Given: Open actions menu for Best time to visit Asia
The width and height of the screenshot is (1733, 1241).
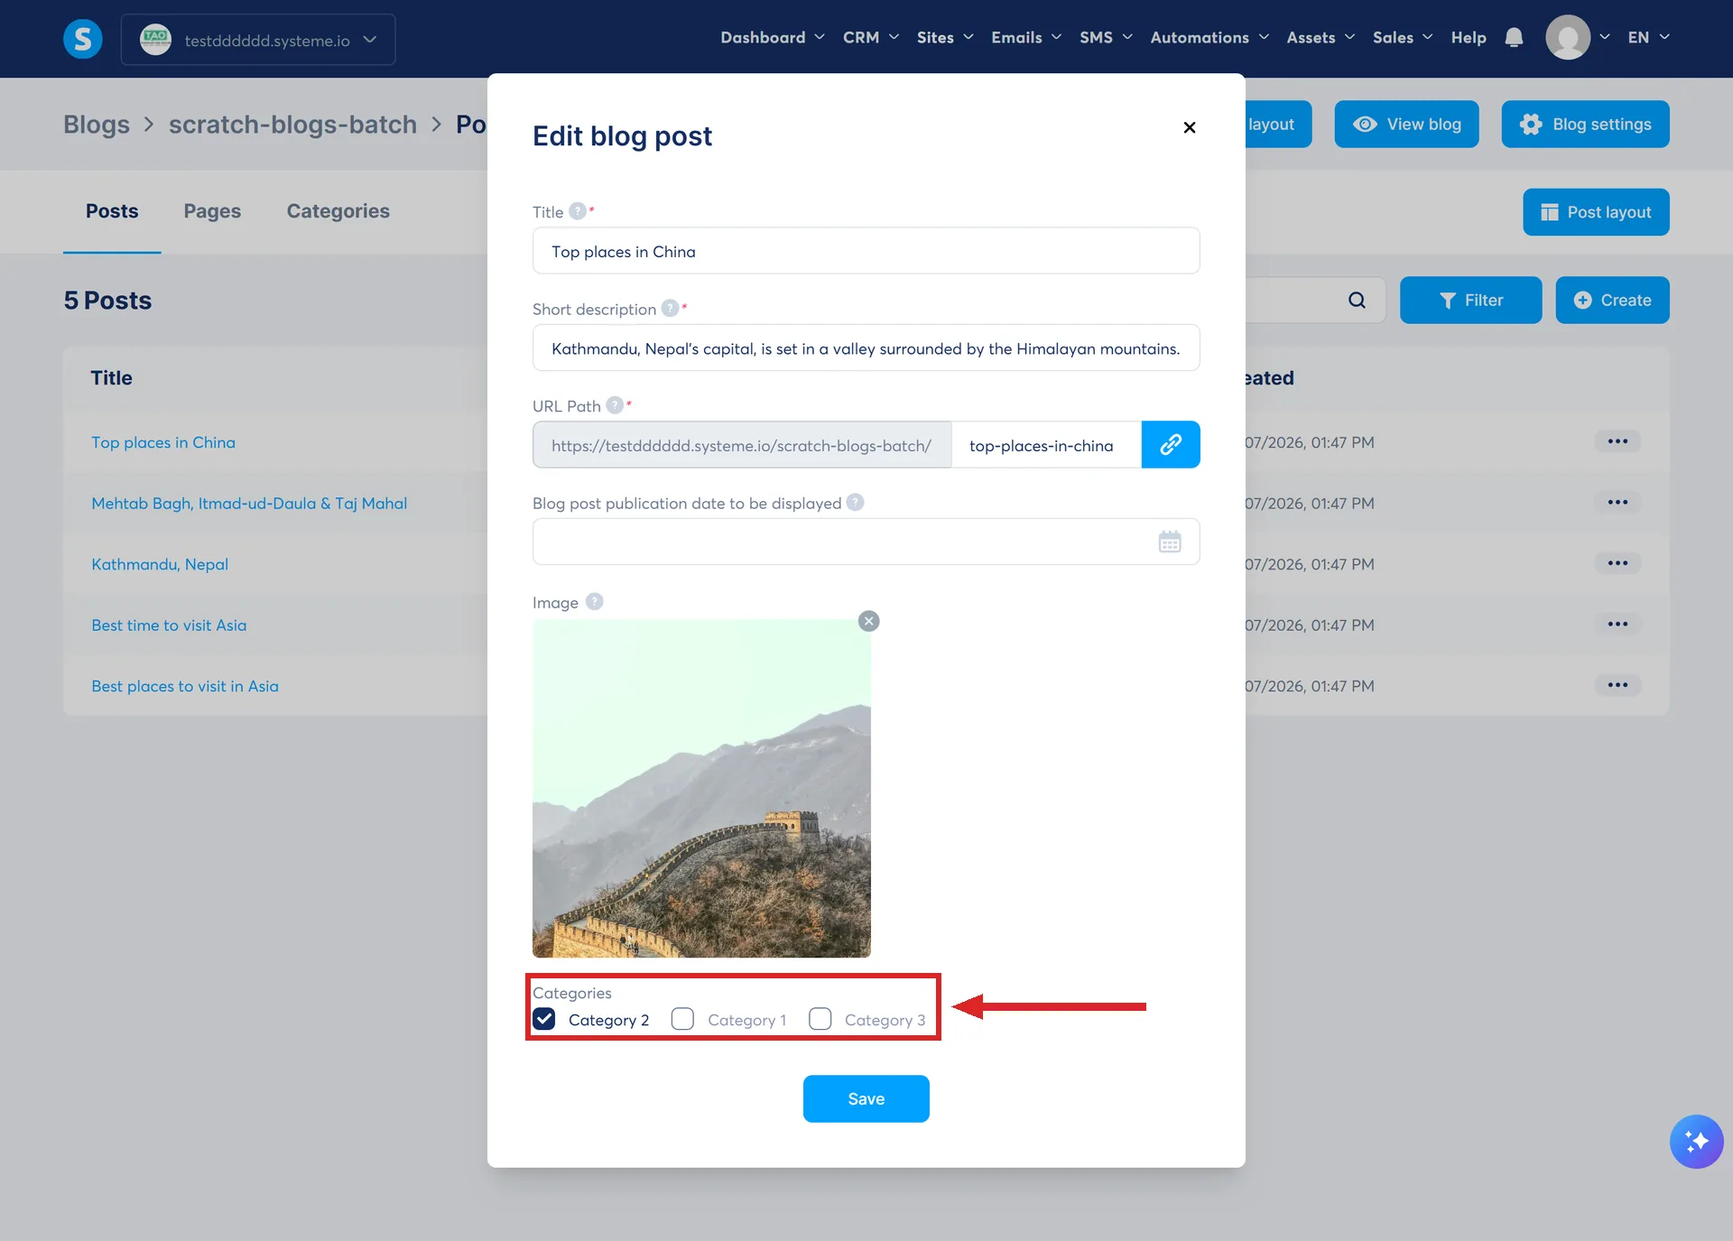Looking at the screenshot, I should point(1617,625).
